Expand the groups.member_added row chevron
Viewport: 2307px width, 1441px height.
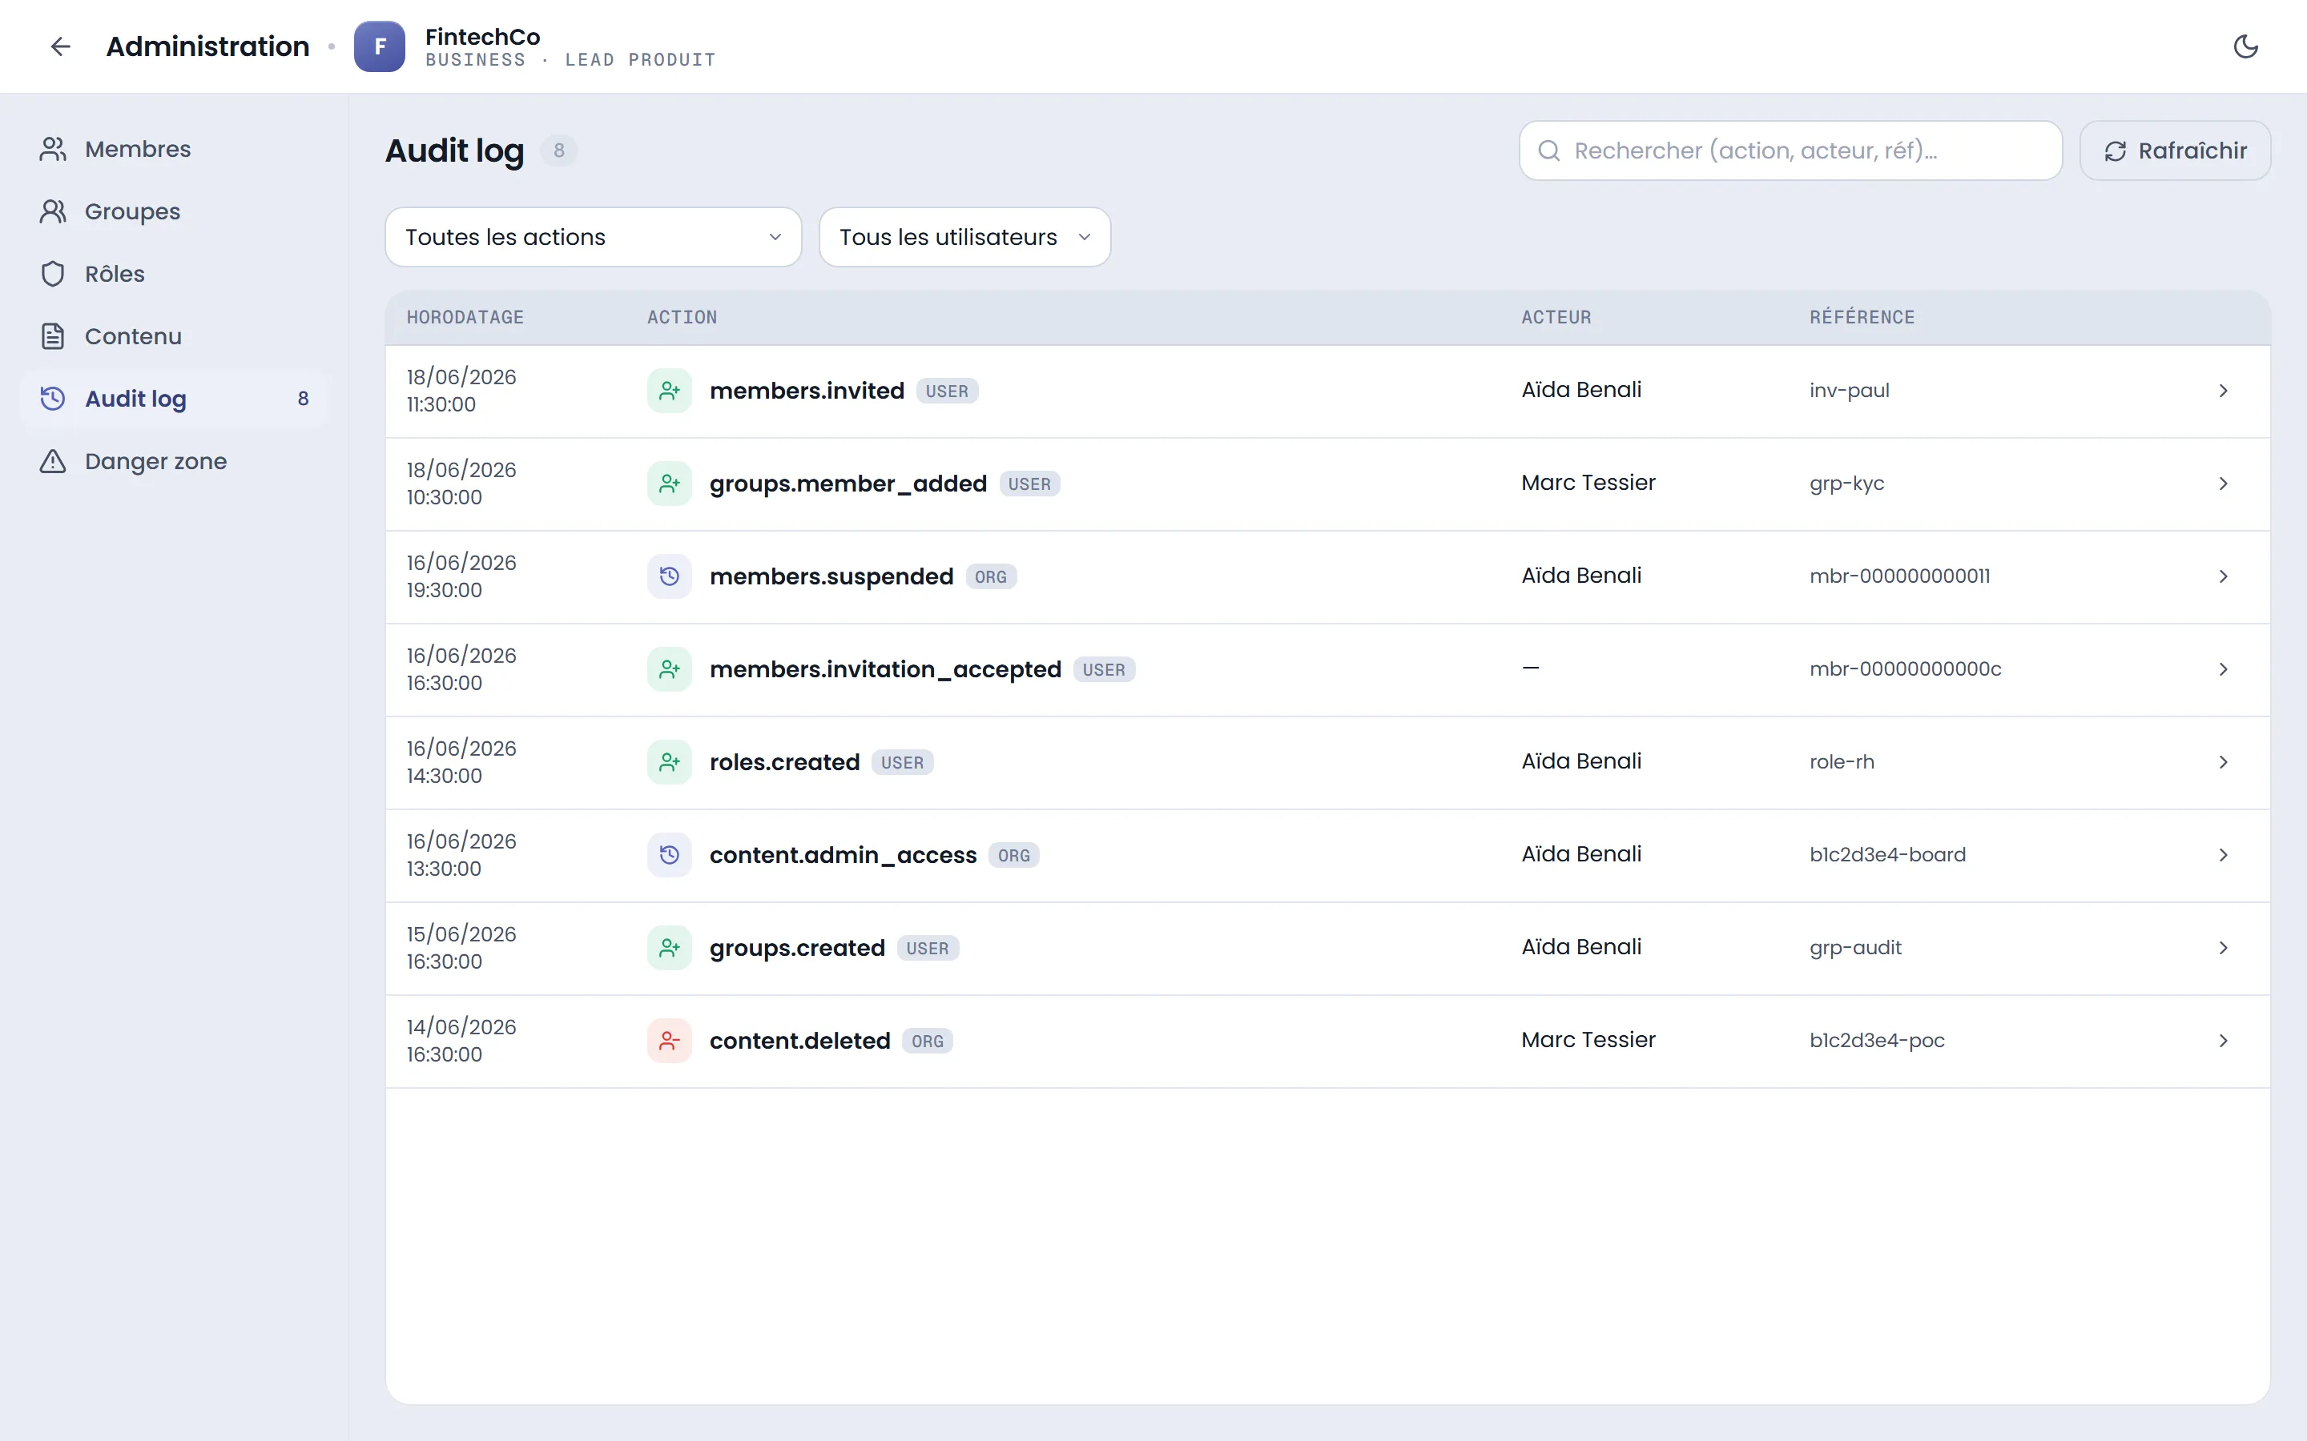[2223, 484]
